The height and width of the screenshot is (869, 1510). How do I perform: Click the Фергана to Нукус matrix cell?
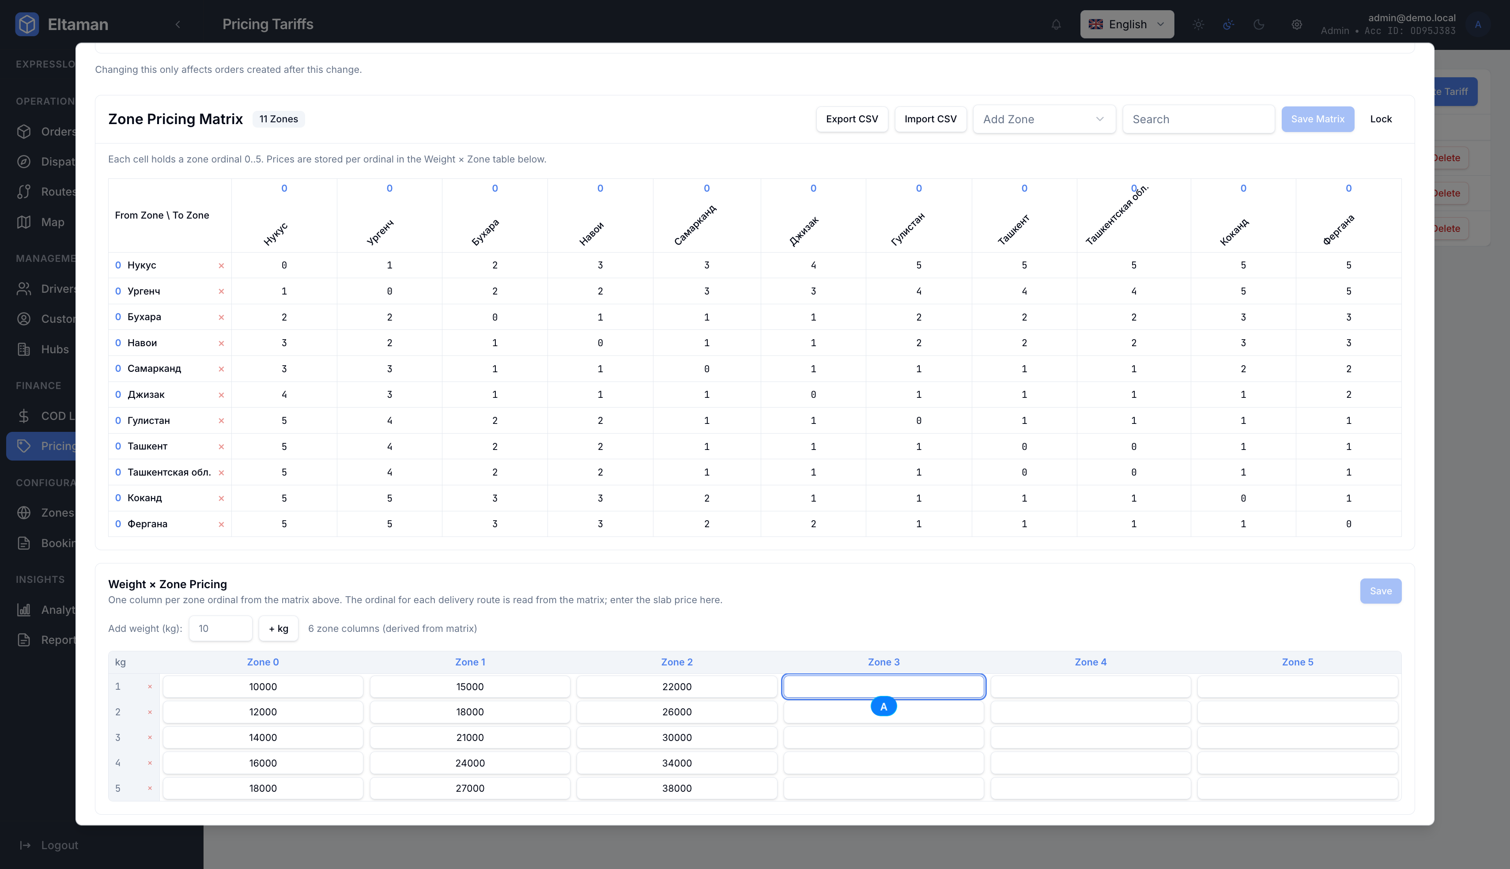pos(284,524)
